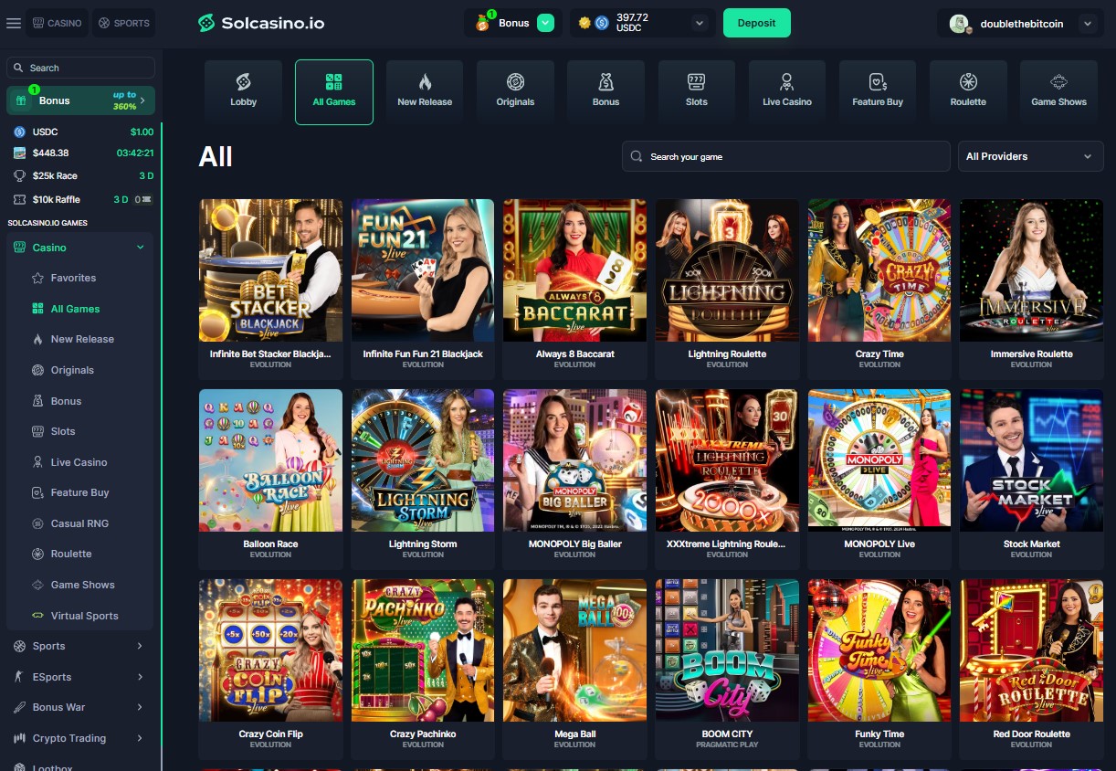Click the sidebar Search field

point(80,68)
